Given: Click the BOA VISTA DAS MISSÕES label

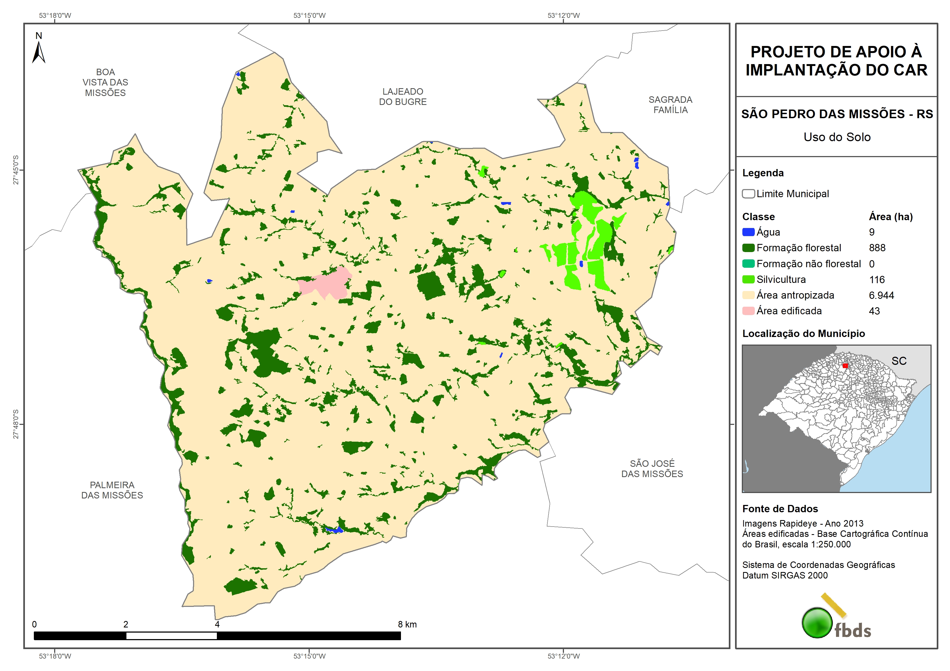Looking at the screenshot, I should pyautogui.click(x=105, y=82).
